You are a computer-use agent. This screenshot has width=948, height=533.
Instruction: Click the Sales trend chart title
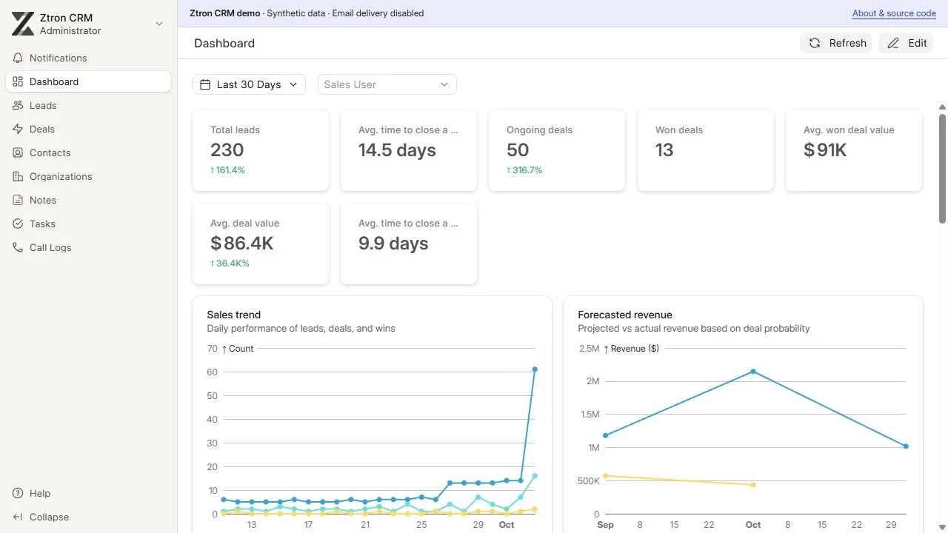[234, 315]
